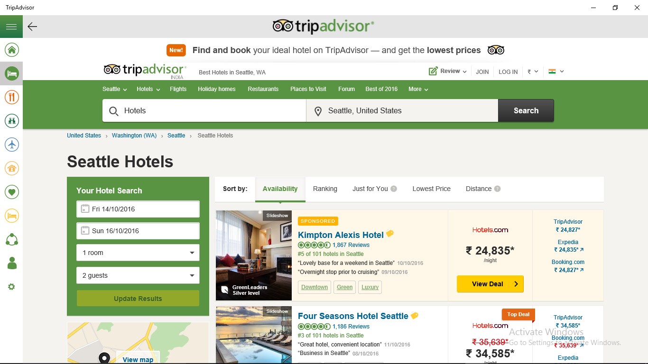This screenshot has height=364, width=648.
Task: Open the Home icon in sidebar
Action: click(11, 50)
